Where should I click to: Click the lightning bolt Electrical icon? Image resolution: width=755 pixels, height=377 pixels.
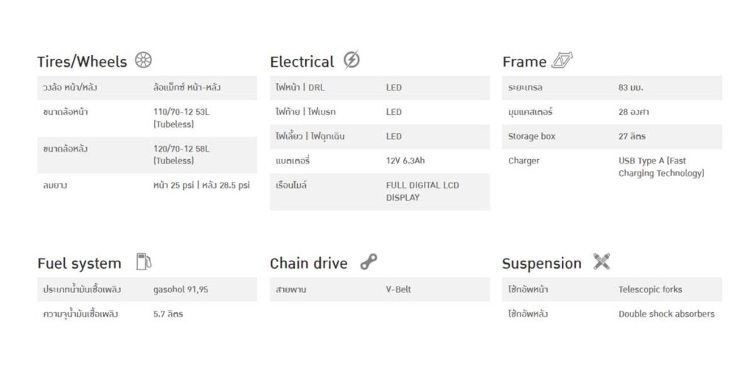tap(352, 60)
